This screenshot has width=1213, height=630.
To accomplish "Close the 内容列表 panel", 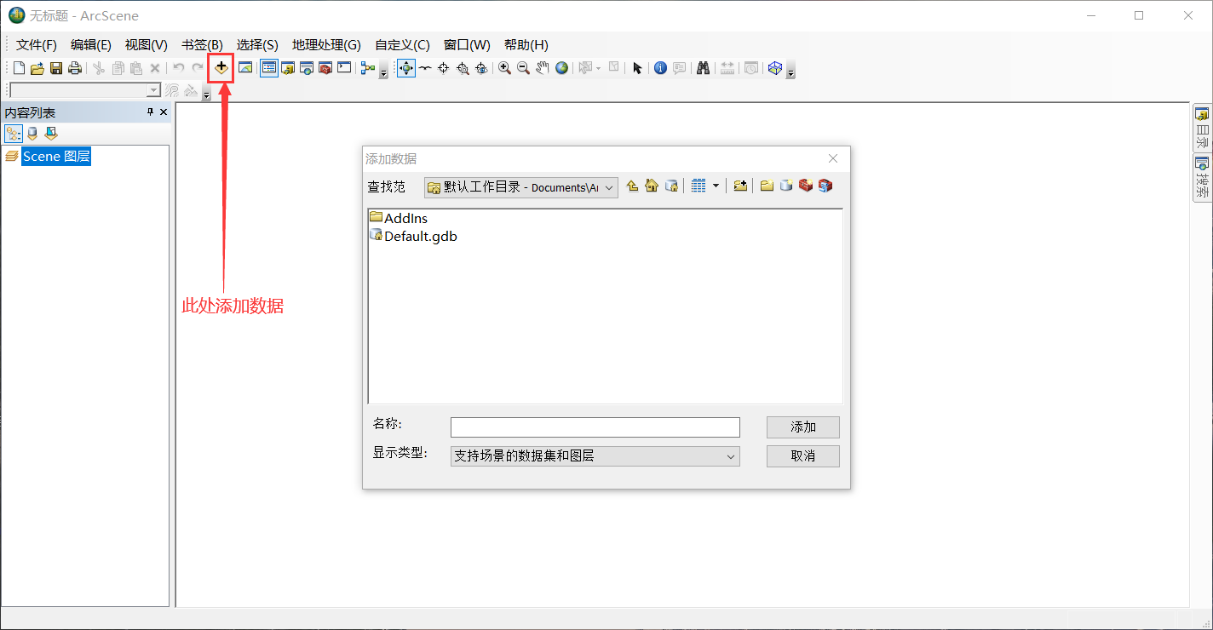I will (x=164, y=112).
